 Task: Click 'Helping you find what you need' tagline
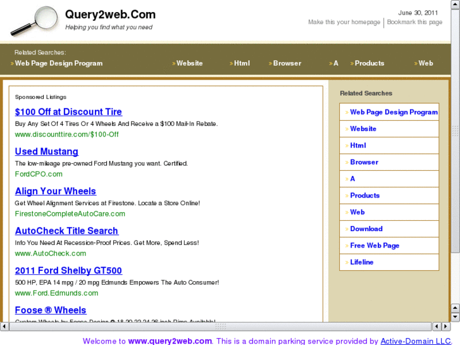tap(109, 27)
